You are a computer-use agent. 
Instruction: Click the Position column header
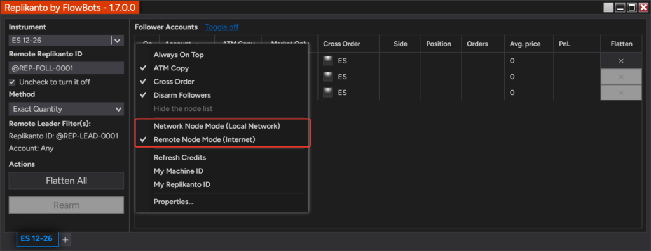click(441, 44)
